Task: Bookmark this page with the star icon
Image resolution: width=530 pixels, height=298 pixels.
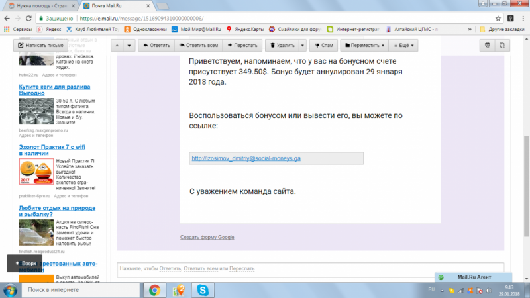Action: [x=498, y=19]
